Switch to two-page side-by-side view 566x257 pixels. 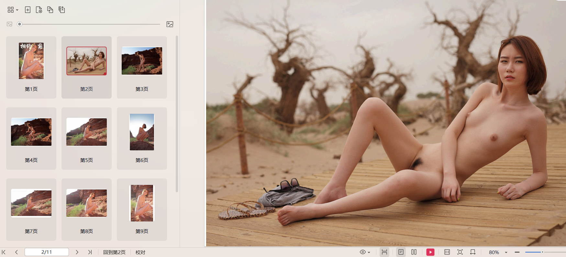(414, 252)
